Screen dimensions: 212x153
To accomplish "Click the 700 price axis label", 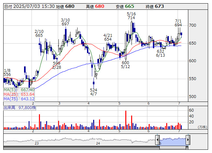I will click(x=193, y=25).
